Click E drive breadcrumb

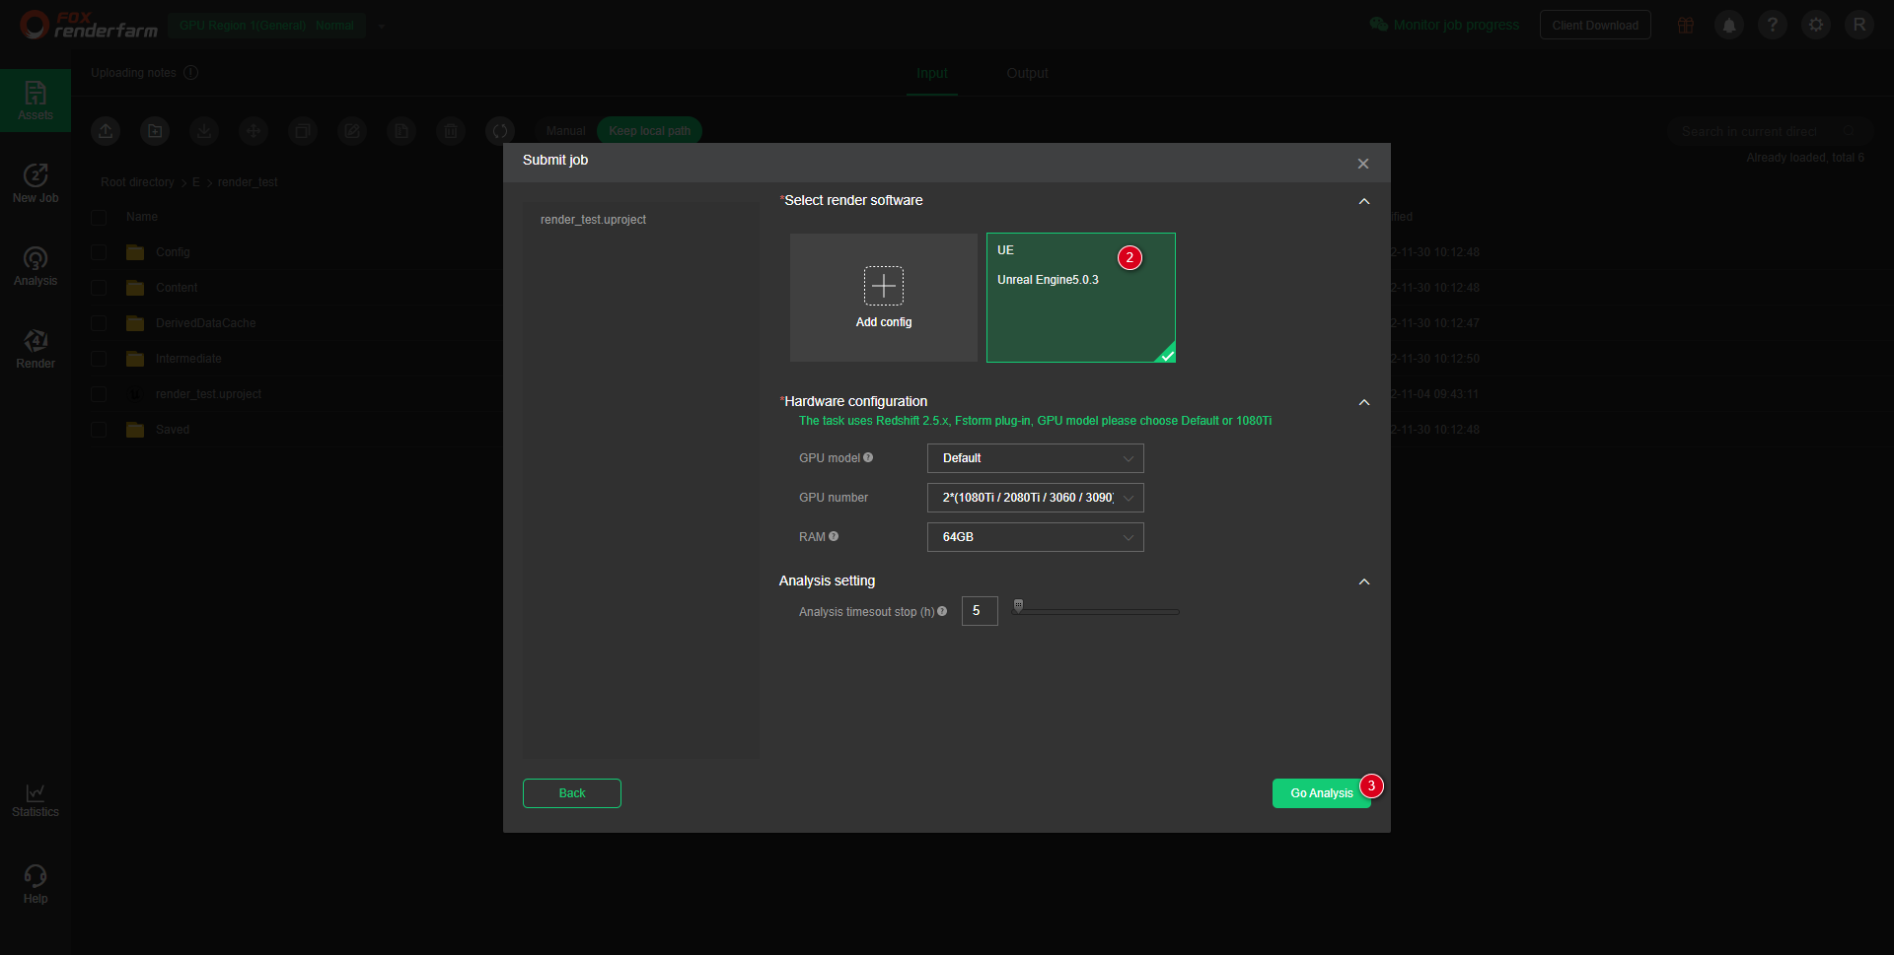pos(196,182)
